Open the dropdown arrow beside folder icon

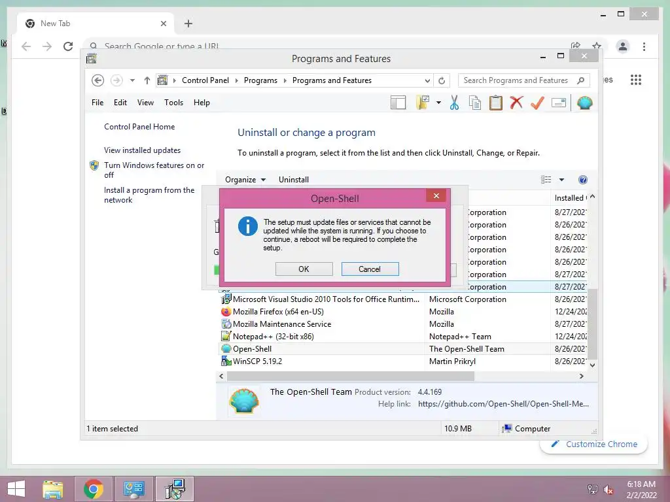tap(438, 103)
